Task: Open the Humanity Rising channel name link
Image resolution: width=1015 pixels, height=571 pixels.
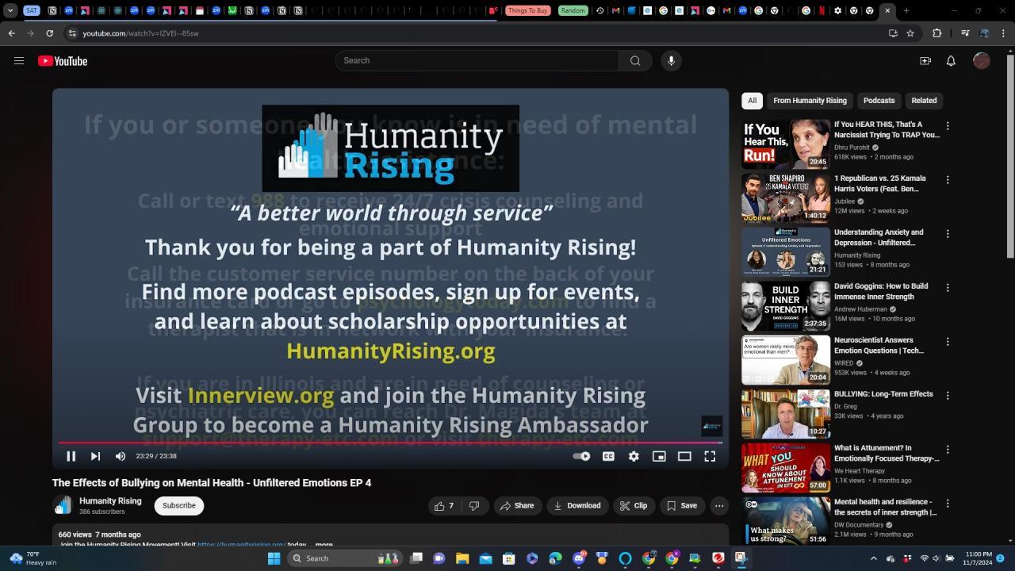Action: 110,501
